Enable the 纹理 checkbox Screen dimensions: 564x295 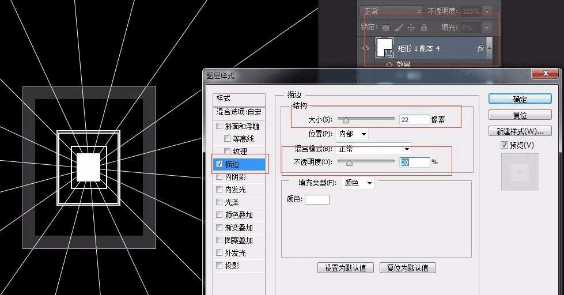coord(227,151)
